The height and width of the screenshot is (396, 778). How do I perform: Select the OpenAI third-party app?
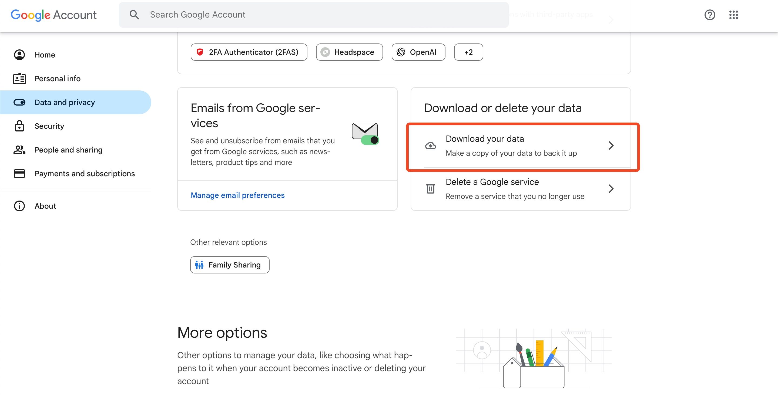pyautogui.click(x=418, y=52)
